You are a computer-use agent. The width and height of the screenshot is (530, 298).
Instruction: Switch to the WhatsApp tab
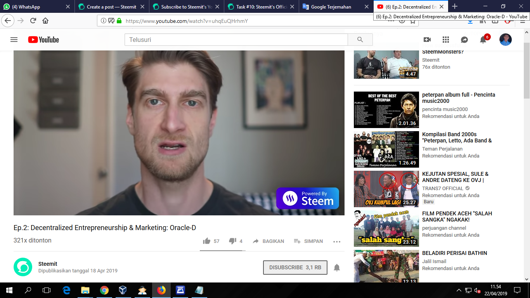pos(37,7)
